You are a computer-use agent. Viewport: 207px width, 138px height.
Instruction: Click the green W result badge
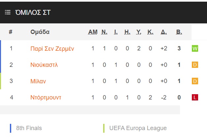pos(195,48)
